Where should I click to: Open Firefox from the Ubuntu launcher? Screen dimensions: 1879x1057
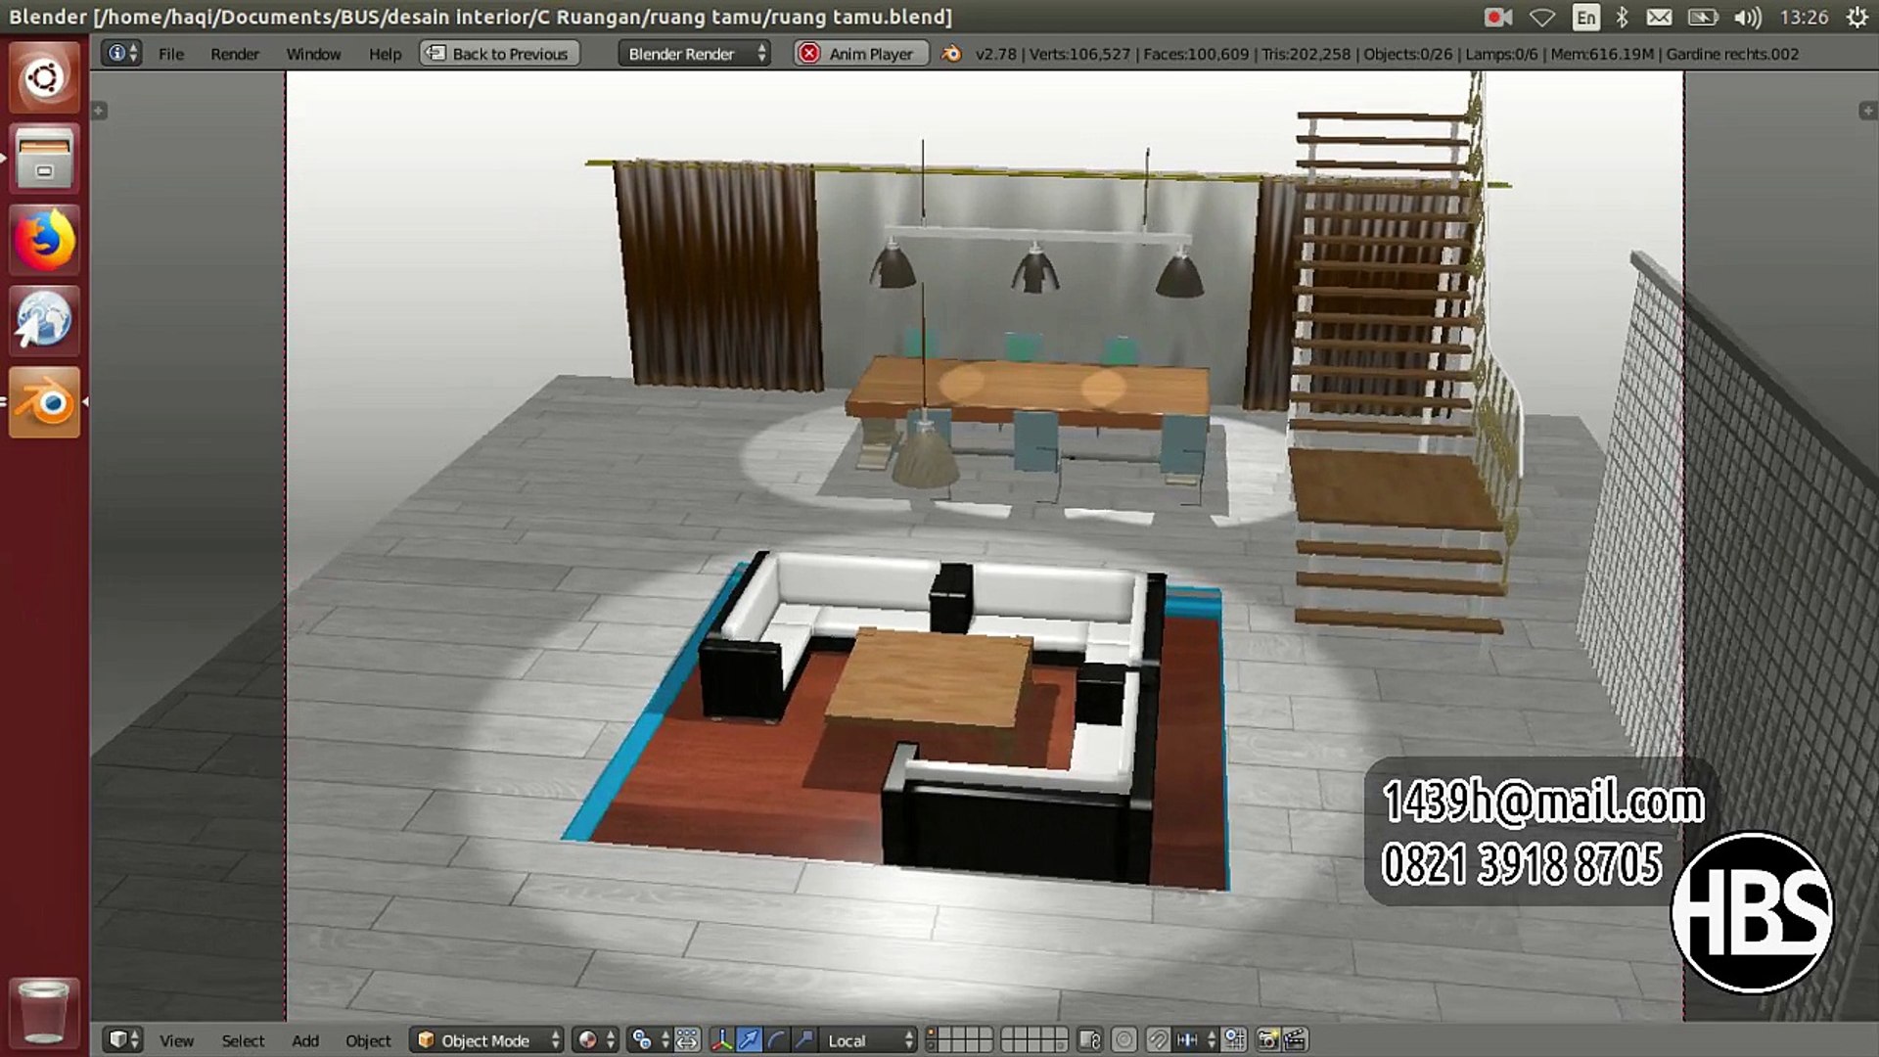click(44, 240)
